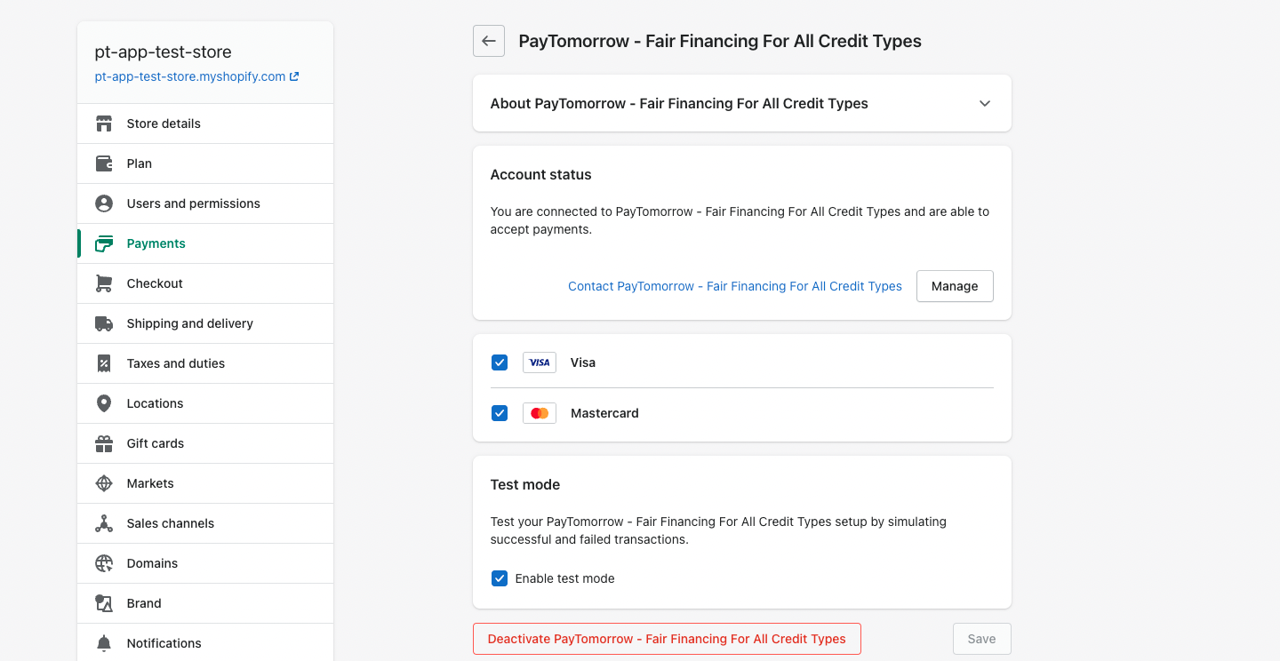The height and width of the screenshot is (661, 1280).
Task: Click the Manage button
Action: tap(955, 286)
